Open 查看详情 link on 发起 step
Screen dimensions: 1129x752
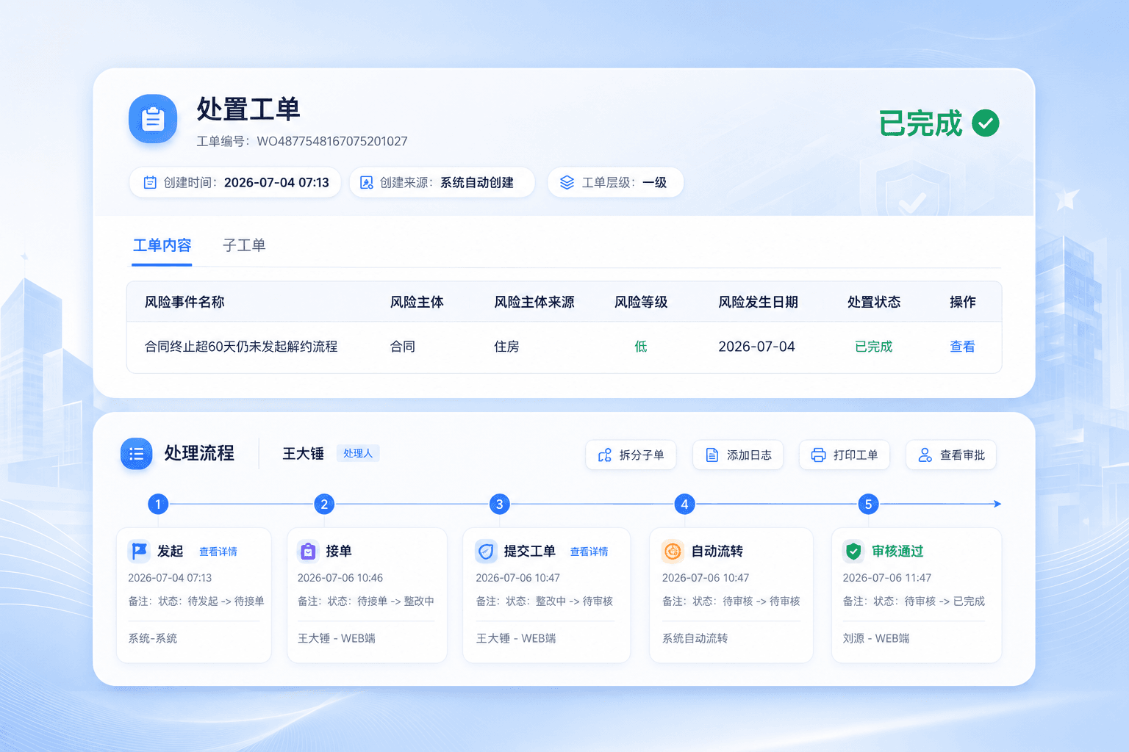point(218,552)
